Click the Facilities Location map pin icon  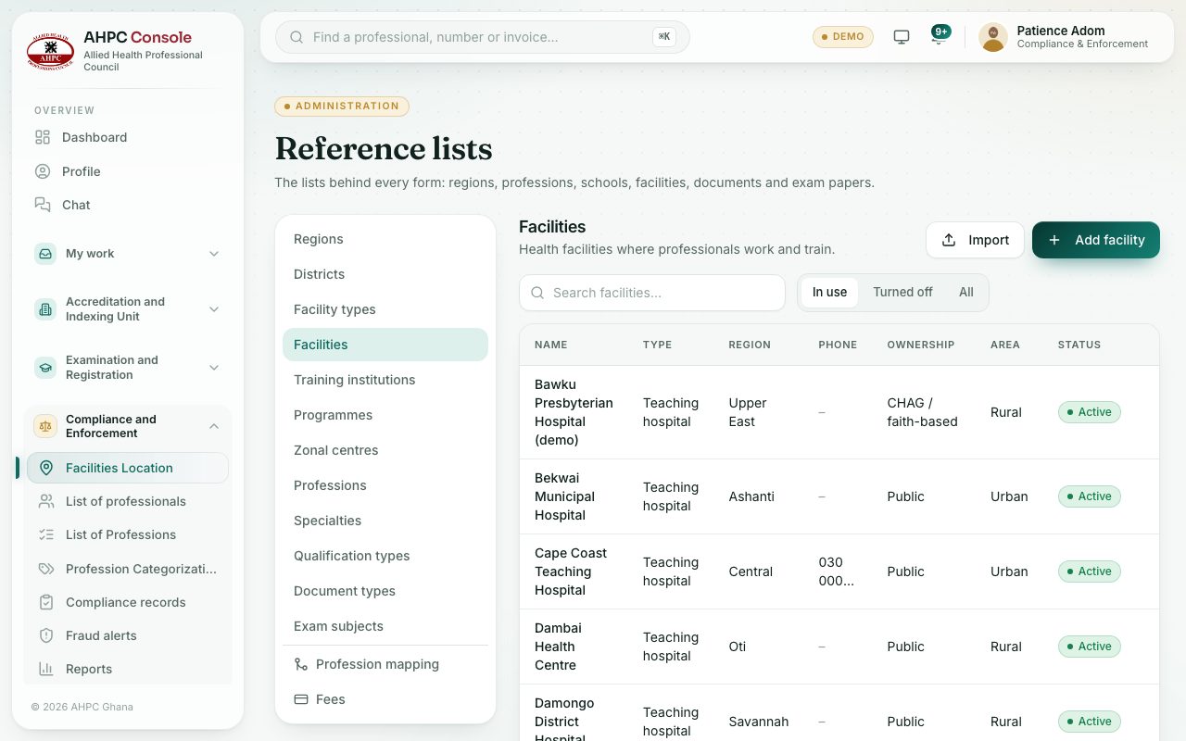tap(46, 468)
